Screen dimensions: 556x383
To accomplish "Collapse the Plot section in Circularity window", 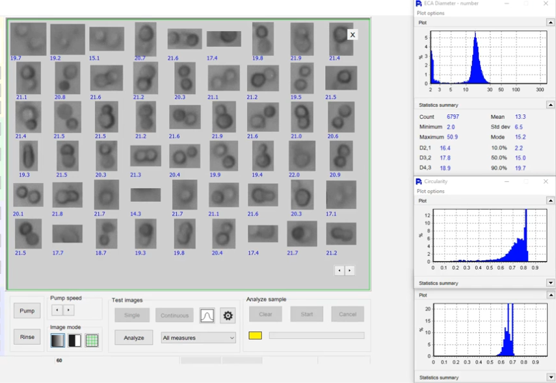I will (x=550, y=201).
